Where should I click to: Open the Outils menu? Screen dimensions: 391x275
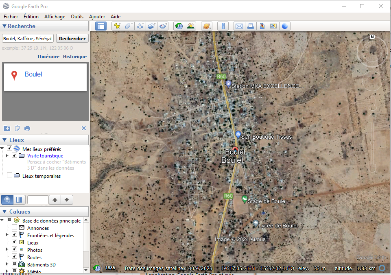(x=77, y=17)
